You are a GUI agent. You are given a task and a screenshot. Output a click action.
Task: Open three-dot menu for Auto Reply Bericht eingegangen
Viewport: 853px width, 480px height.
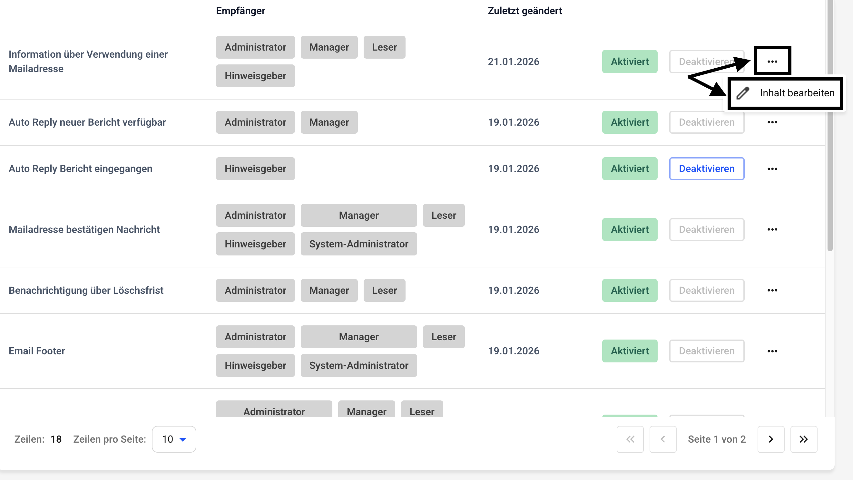coord(772,169)
